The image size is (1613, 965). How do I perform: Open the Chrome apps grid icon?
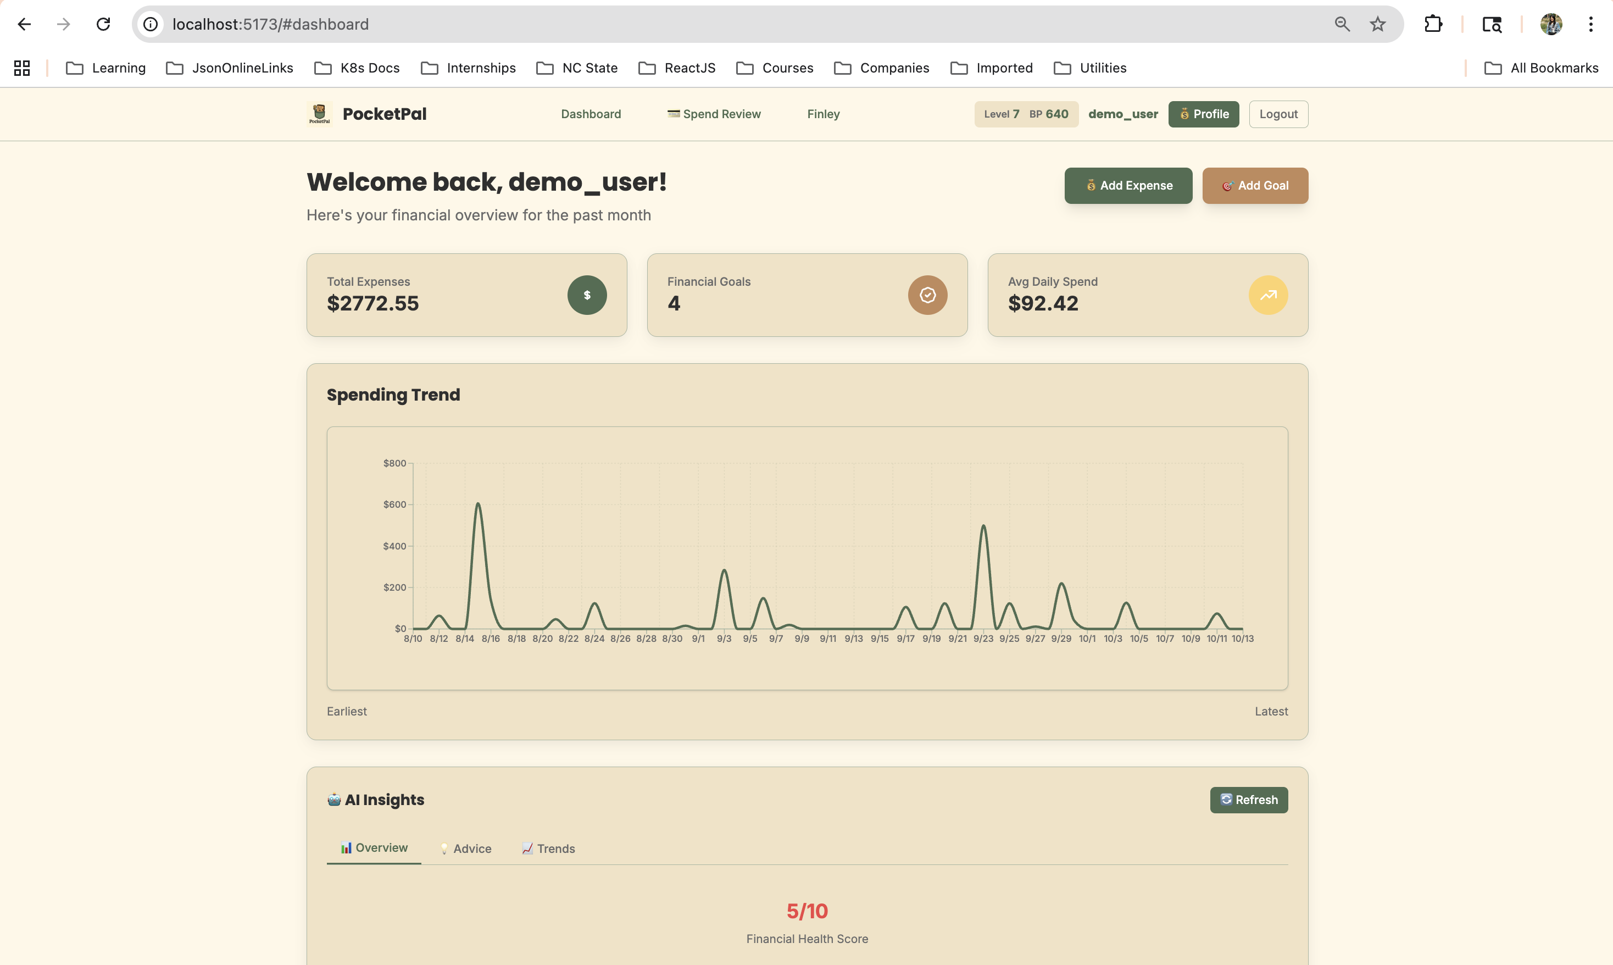(x=22, y=68)
